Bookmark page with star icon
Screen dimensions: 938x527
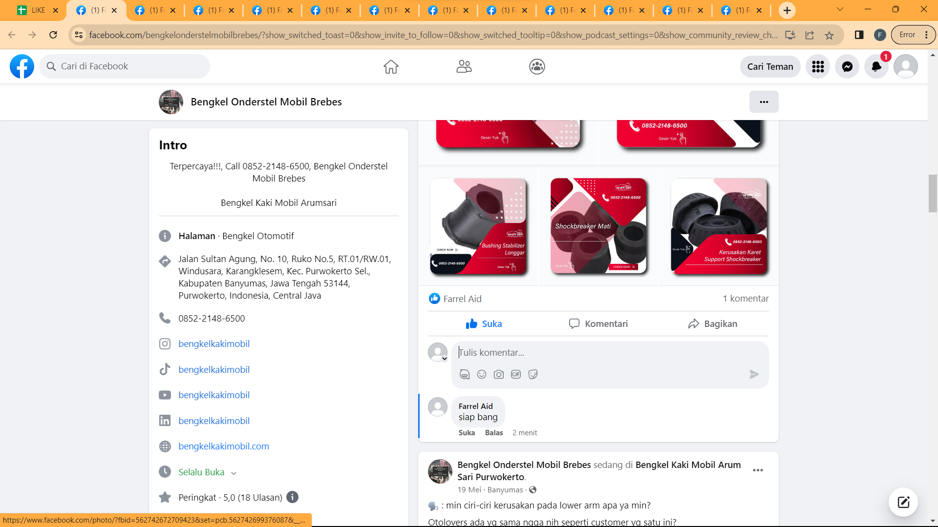coord(829,35)
